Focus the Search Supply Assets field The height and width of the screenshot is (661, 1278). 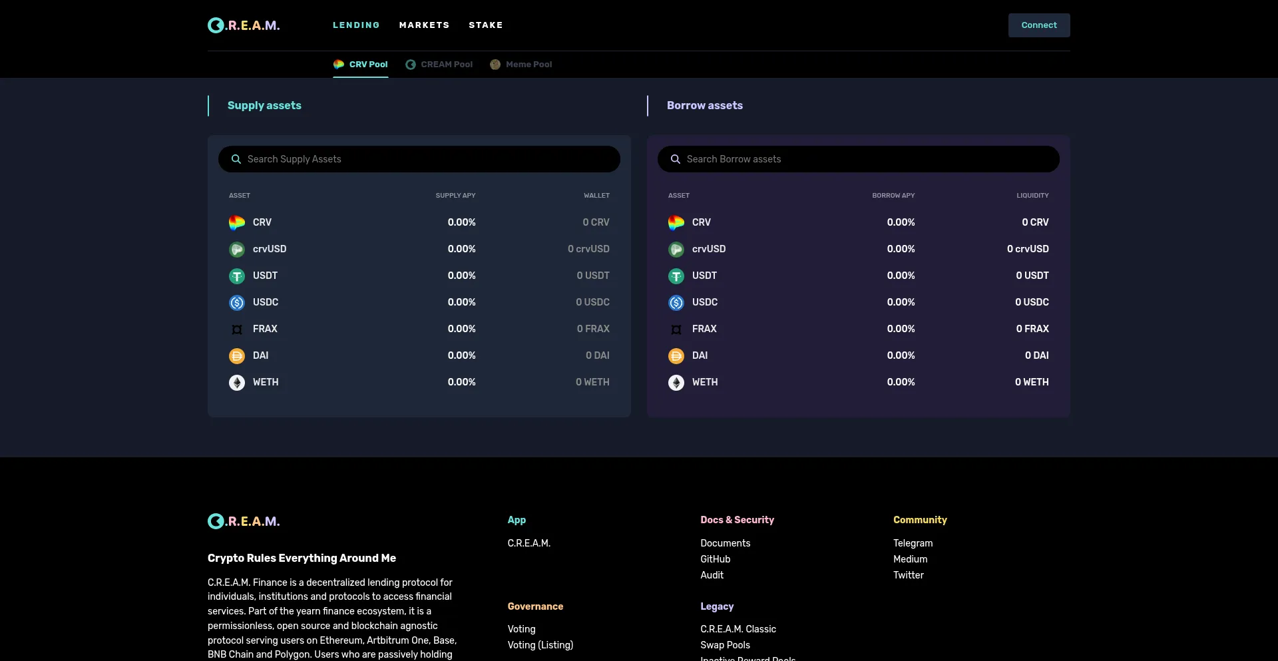[x=419, y=159]
